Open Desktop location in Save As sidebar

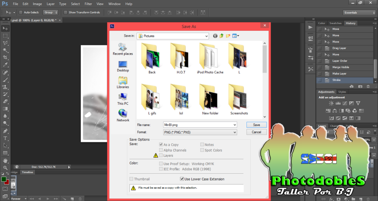coord(123,66)
